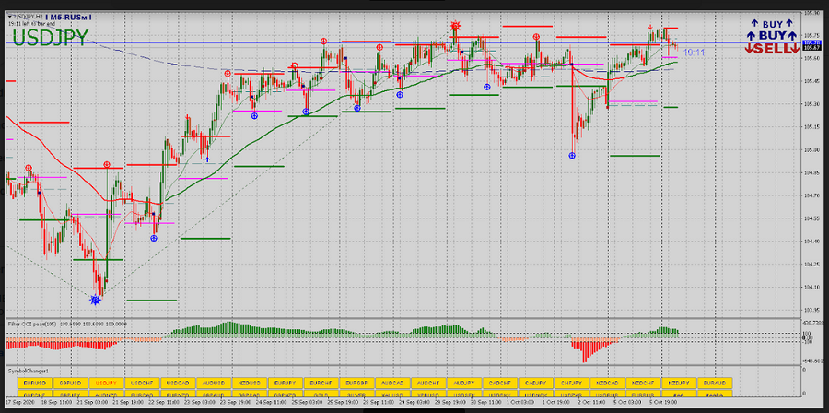The width and height of the screenshot is (829, 413).
Task: Click the CHFJPY symbol button
Action: (x=571, y=382)
